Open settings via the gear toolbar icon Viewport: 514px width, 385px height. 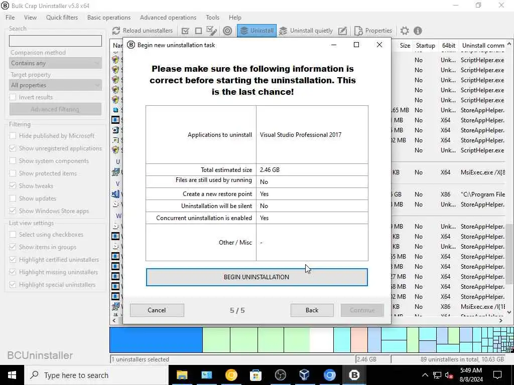[x=405, y=31]
